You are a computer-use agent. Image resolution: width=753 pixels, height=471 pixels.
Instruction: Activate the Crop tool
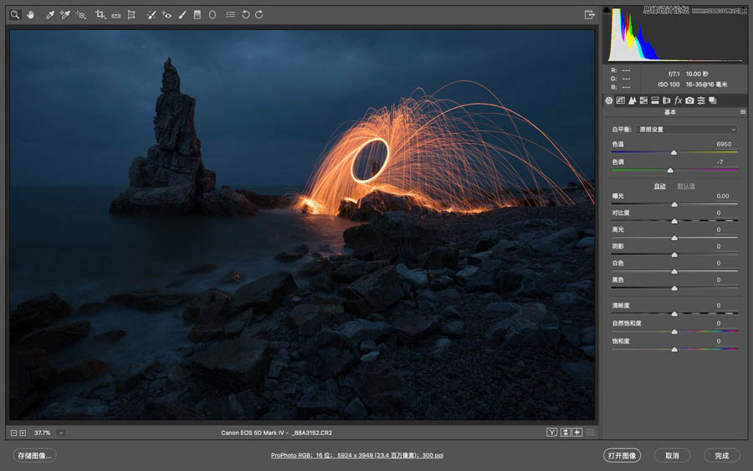point(100,14)
